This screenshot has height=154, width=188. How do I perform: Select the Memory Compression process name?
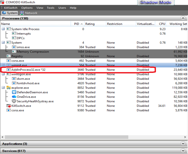[33, 52]
